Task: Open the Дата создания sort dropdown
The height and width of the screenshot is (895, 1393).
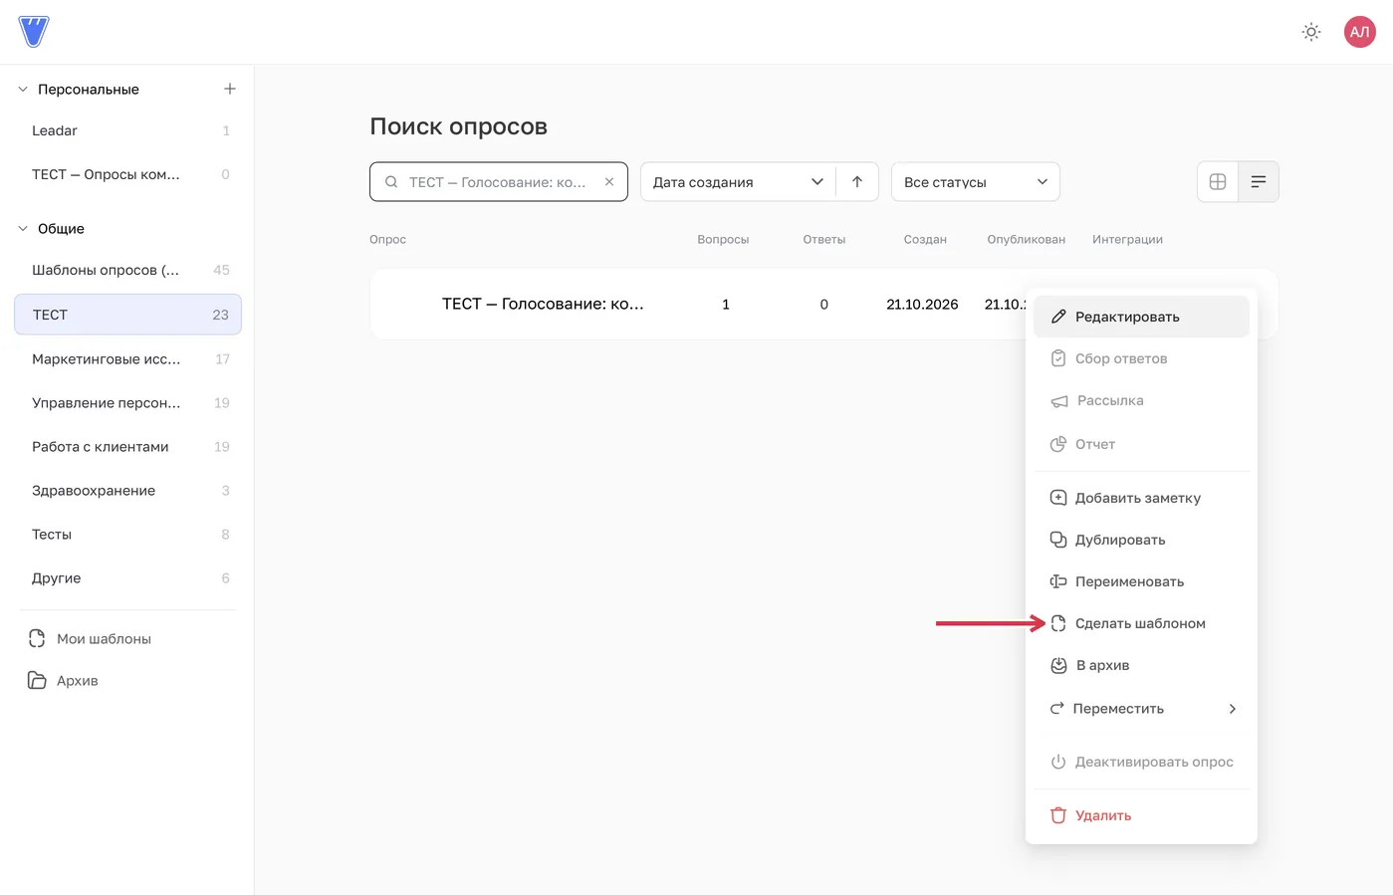Action: 738,181
